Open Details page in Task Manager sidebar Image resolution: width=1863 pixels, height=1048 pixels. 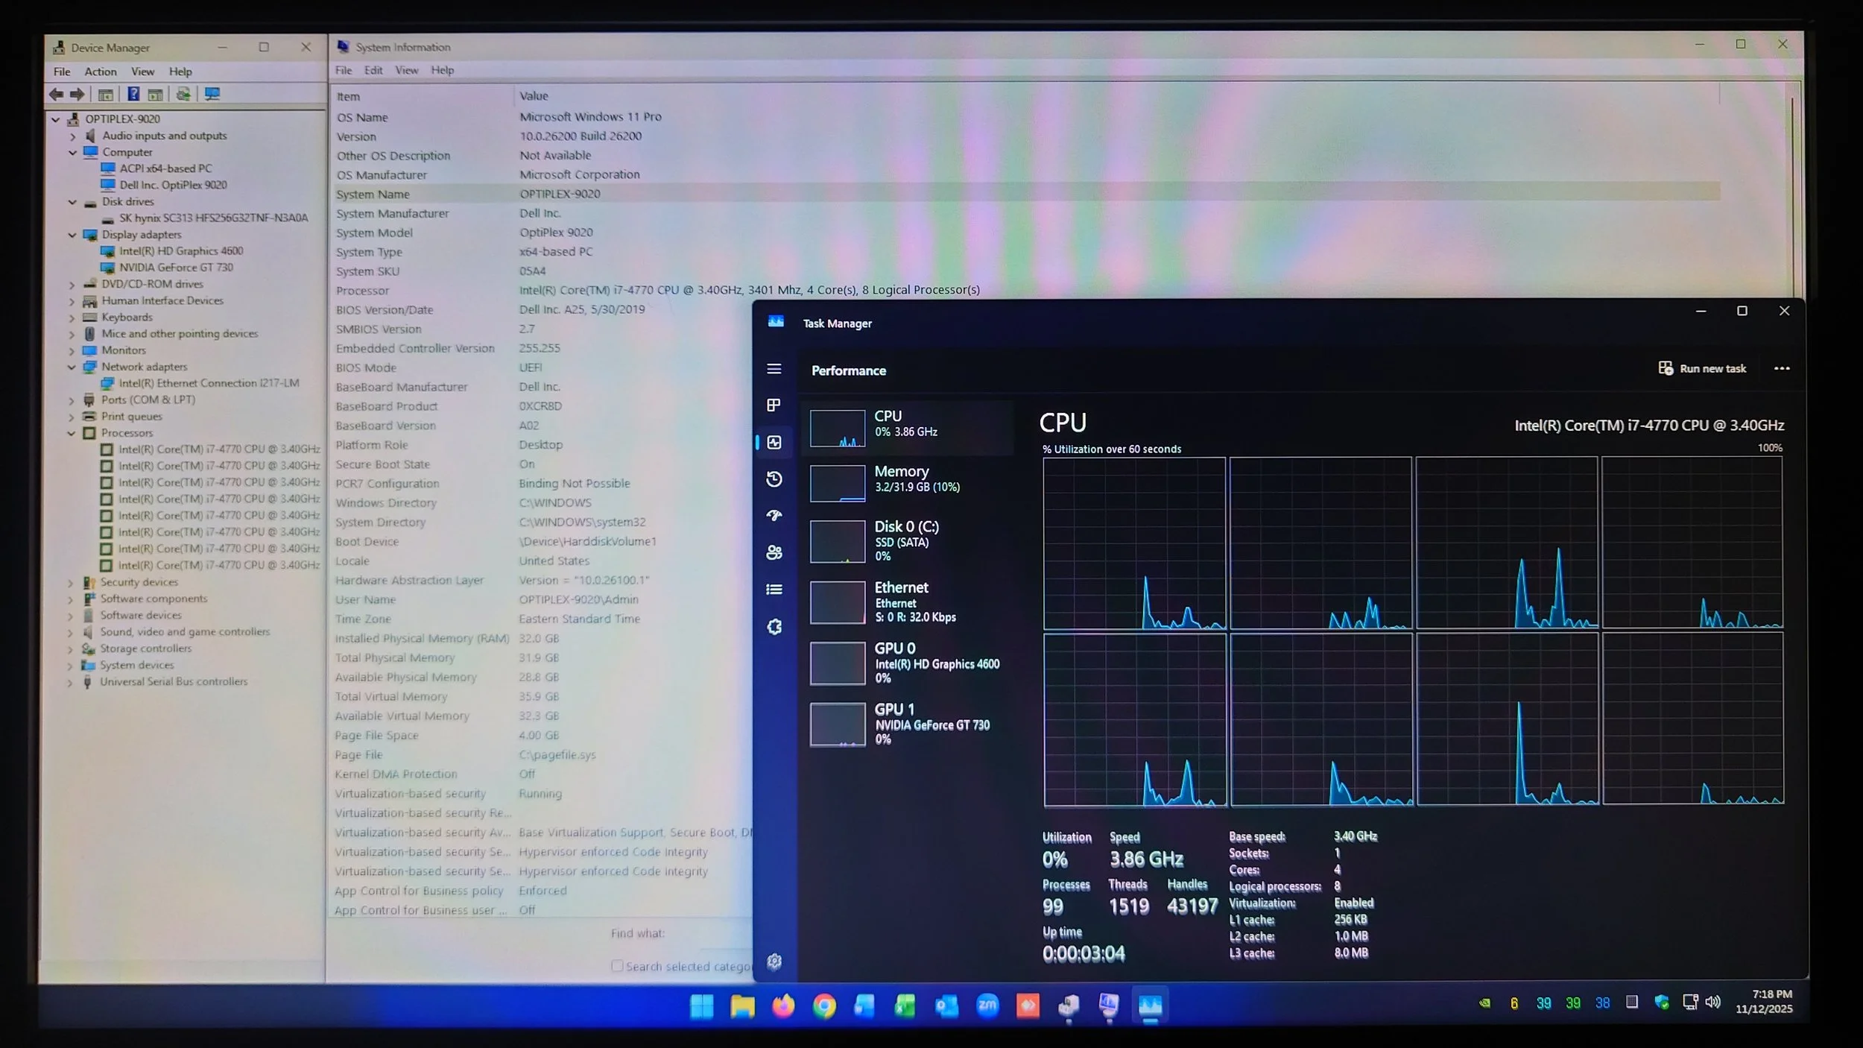click(774, 590)
